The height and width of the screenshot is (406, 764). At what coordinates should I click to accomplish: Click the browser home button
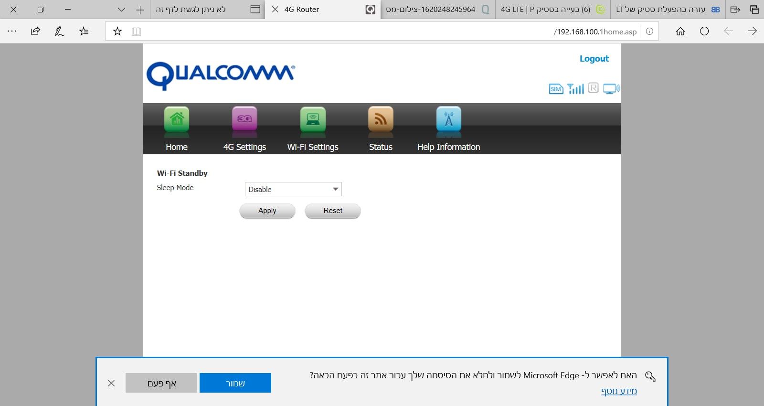pyautogui.click(x=680, y=32)
